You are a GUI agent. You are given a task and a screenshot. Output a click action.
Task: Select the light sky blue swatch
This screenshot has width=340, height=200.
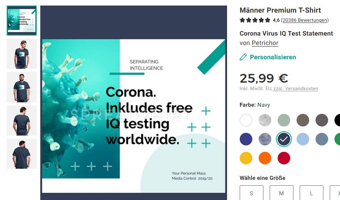tap(303, 139)
